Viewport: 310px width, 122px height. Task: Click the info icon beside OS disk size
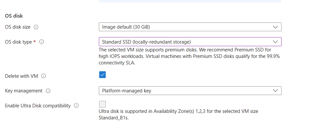pyautogui.click(x=36, y=27)
